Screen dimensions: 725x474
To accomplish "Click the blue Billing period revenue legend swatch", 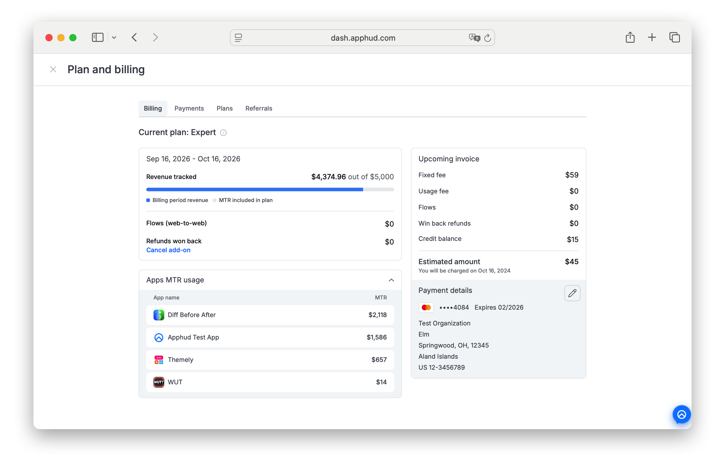I will (x=148, y=200).
